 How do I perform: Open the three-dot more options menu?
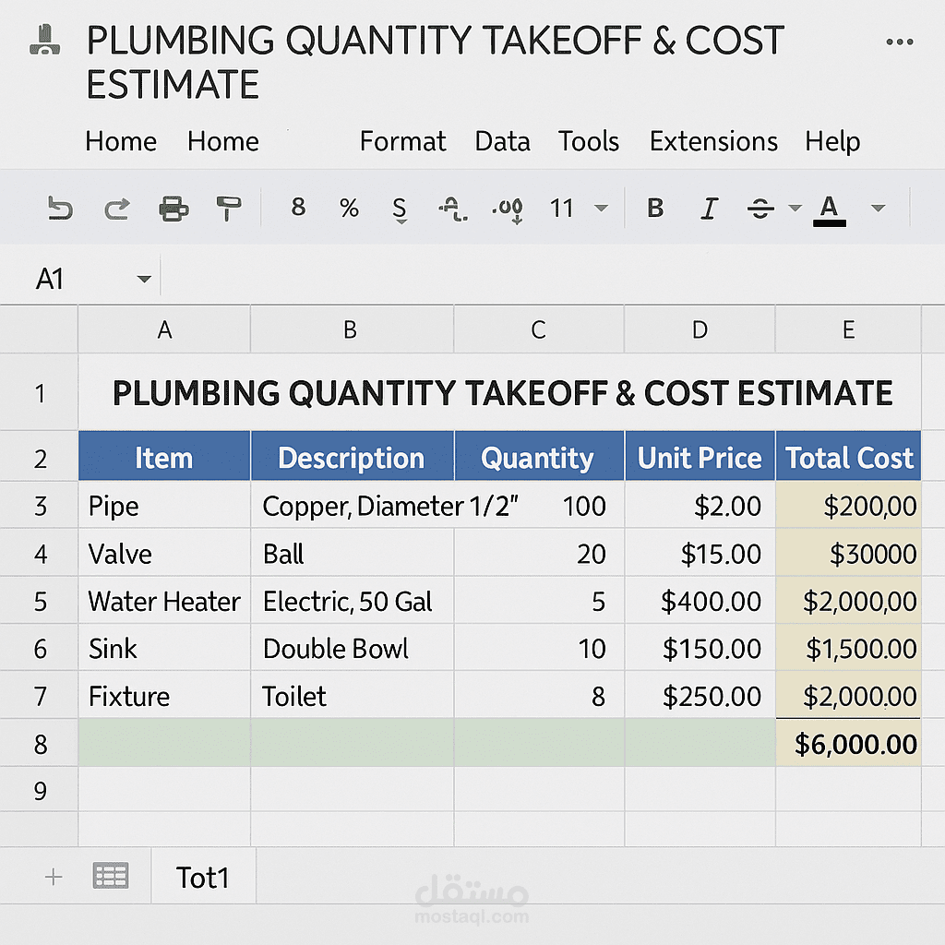click(899, 42)
